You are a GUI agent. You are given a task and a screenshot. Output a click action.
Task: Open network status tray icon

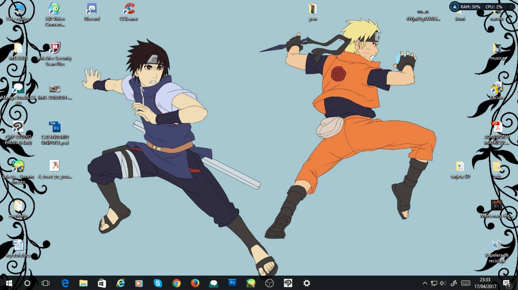point(434,283)
